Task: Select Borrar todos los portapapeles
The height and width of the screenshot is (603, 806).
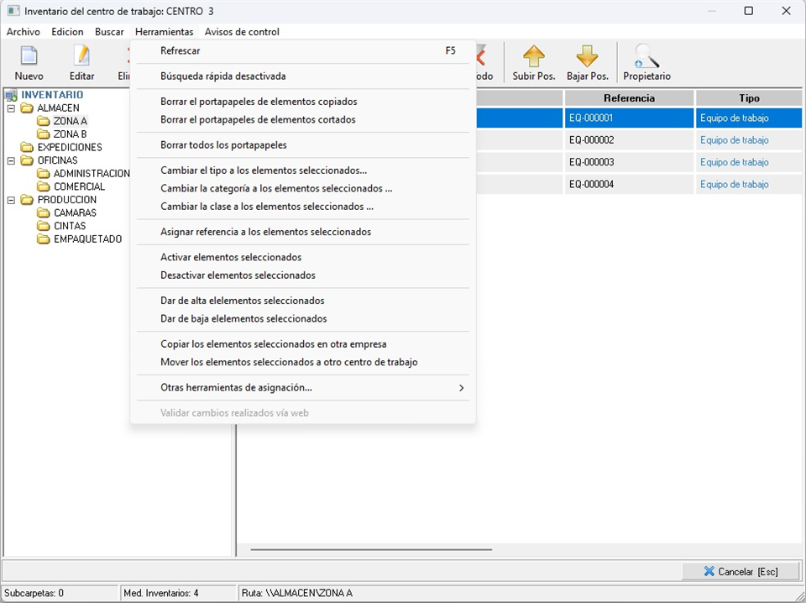Action: click(x=223, y=145)
